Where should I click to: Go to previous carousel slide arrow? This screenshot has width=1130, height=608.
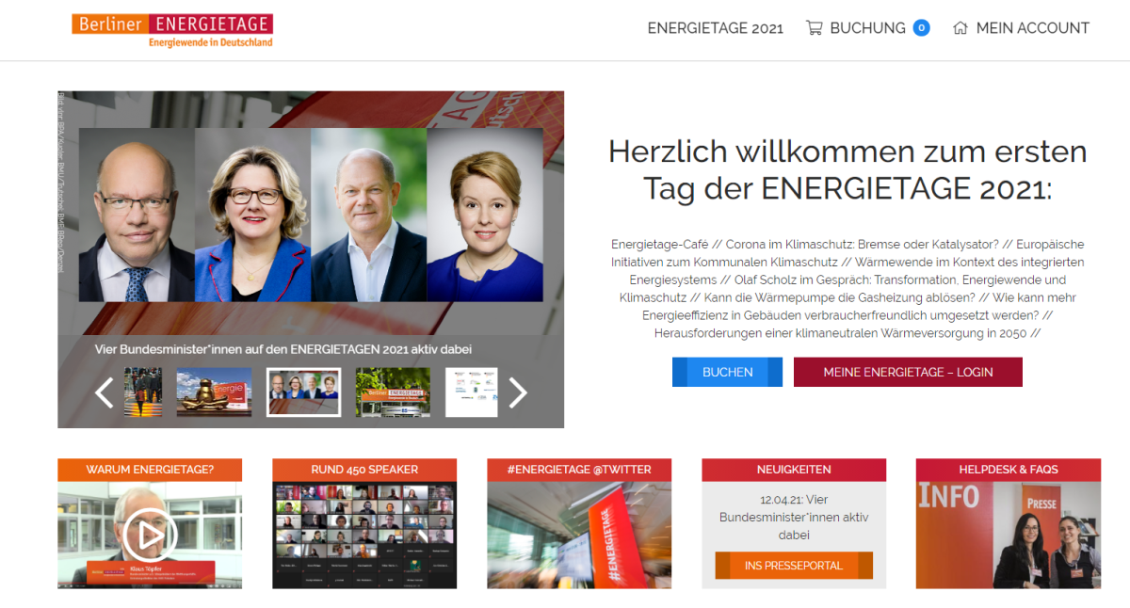coord(105,392)
